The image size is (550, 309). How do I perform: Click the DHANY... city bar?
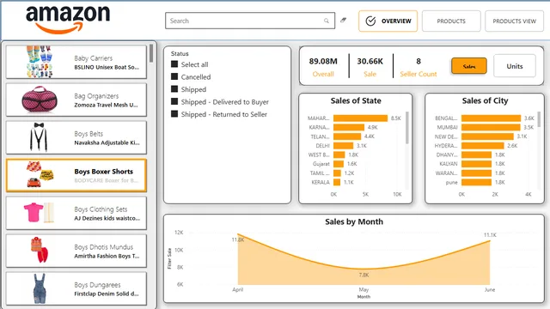476,154
